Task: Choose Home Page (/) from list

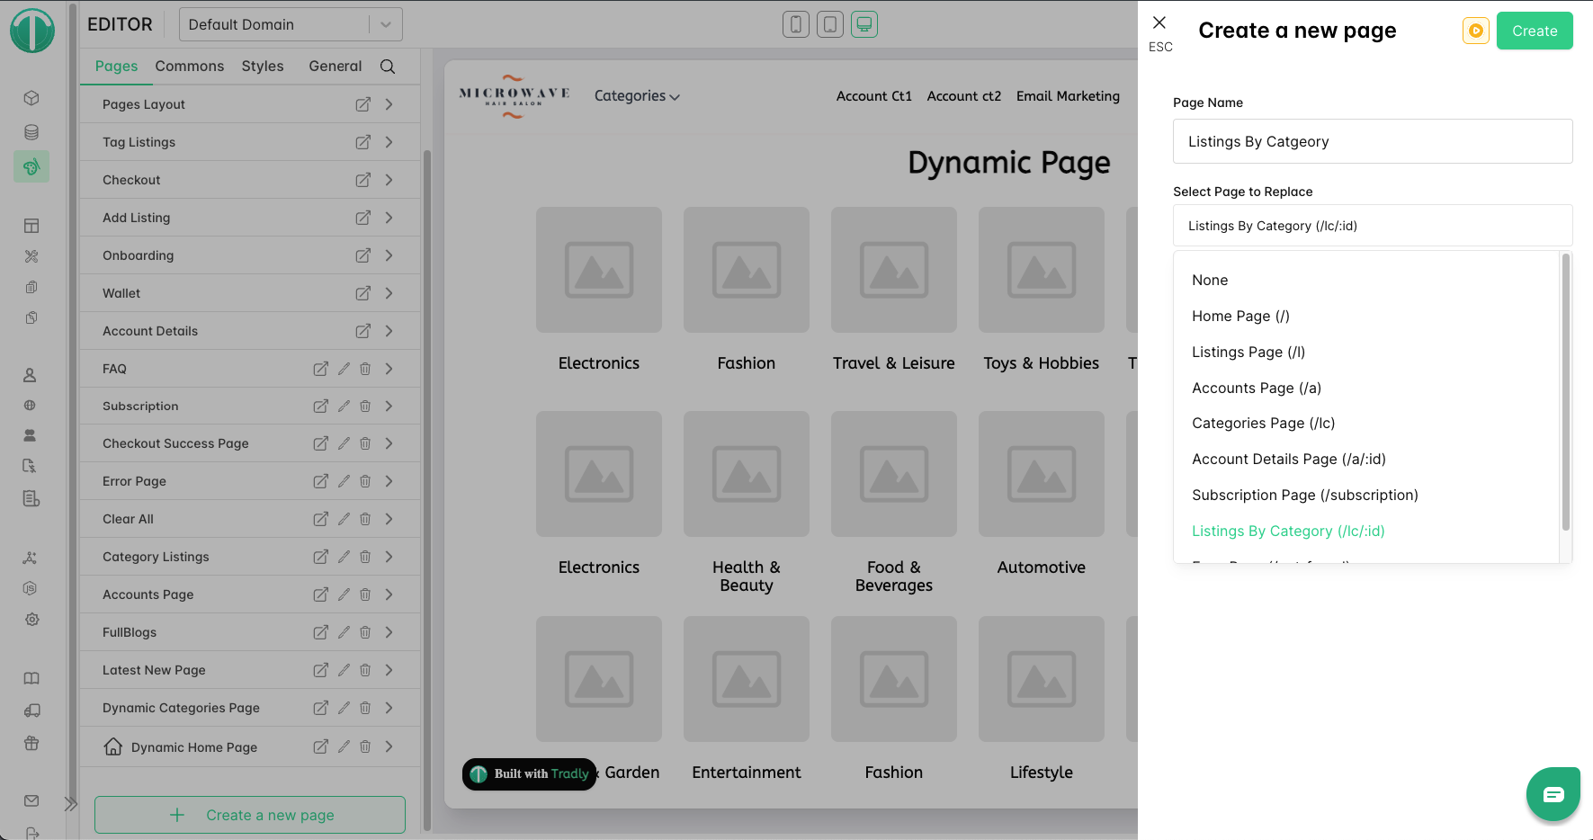Action: click(1240, 316)
